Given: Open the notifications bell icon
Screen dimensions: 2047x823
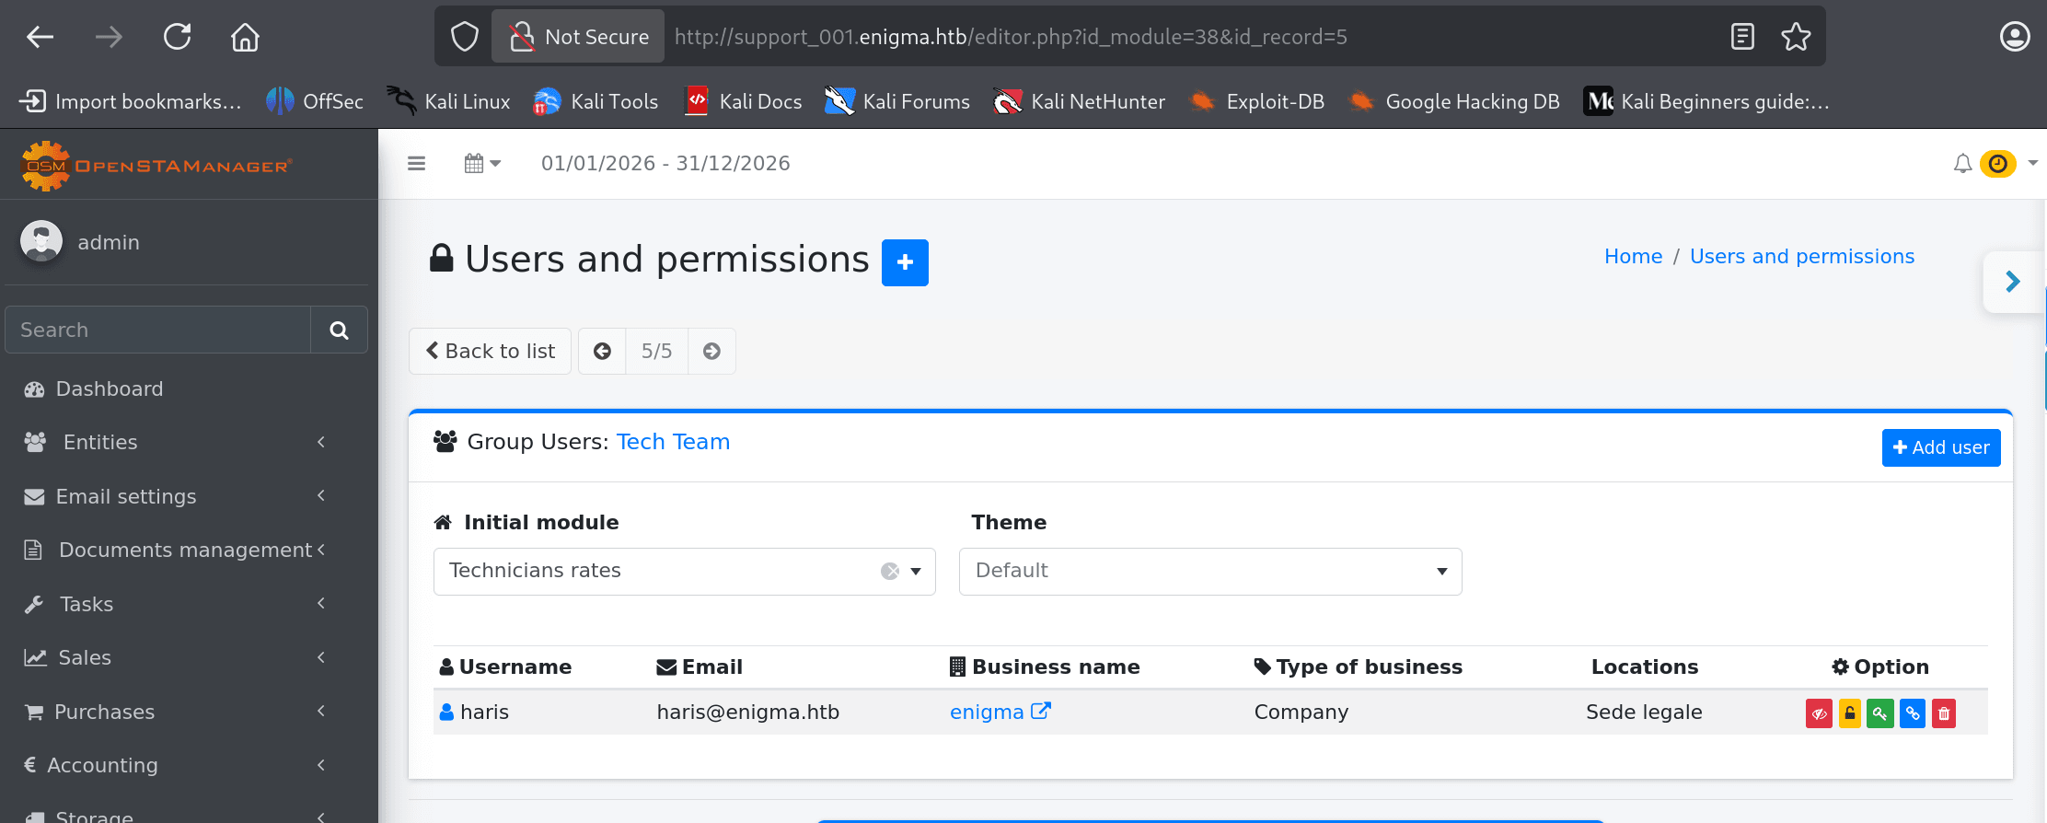Looking at the screenshot, I should coord(1962,164).
